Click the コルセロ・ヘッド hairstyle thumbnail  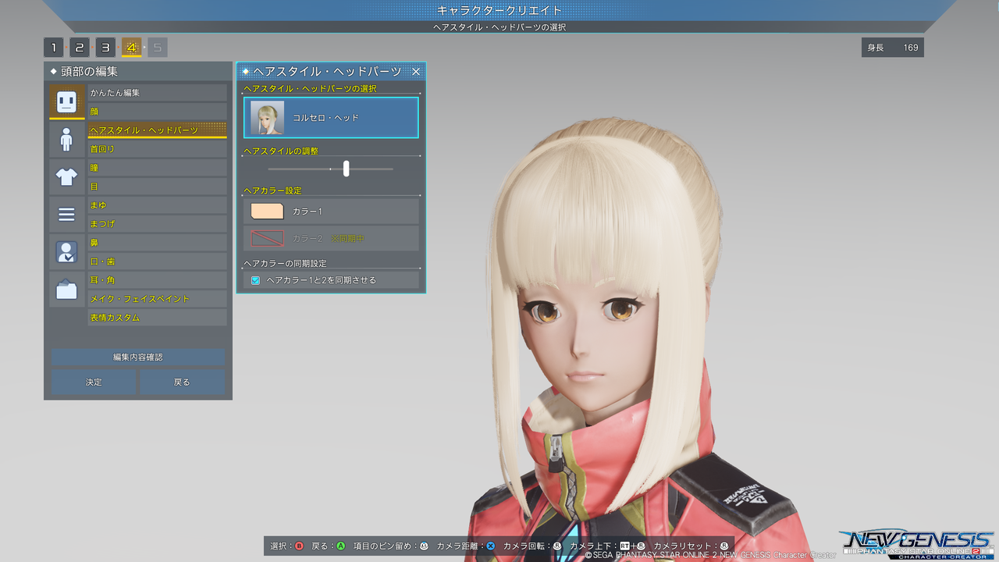267,118
